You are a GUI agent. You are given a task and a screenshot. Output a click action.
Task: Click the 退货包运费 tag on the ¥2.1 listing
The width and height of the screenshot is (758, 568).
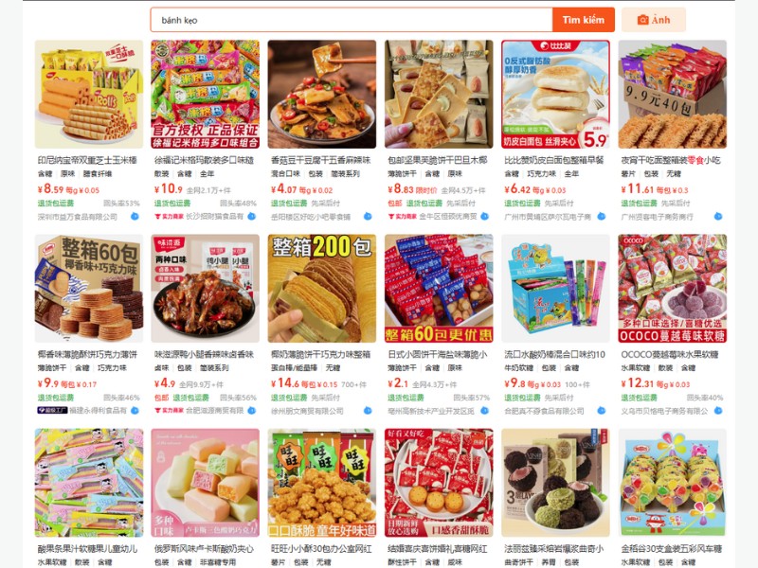coord(406,398)
